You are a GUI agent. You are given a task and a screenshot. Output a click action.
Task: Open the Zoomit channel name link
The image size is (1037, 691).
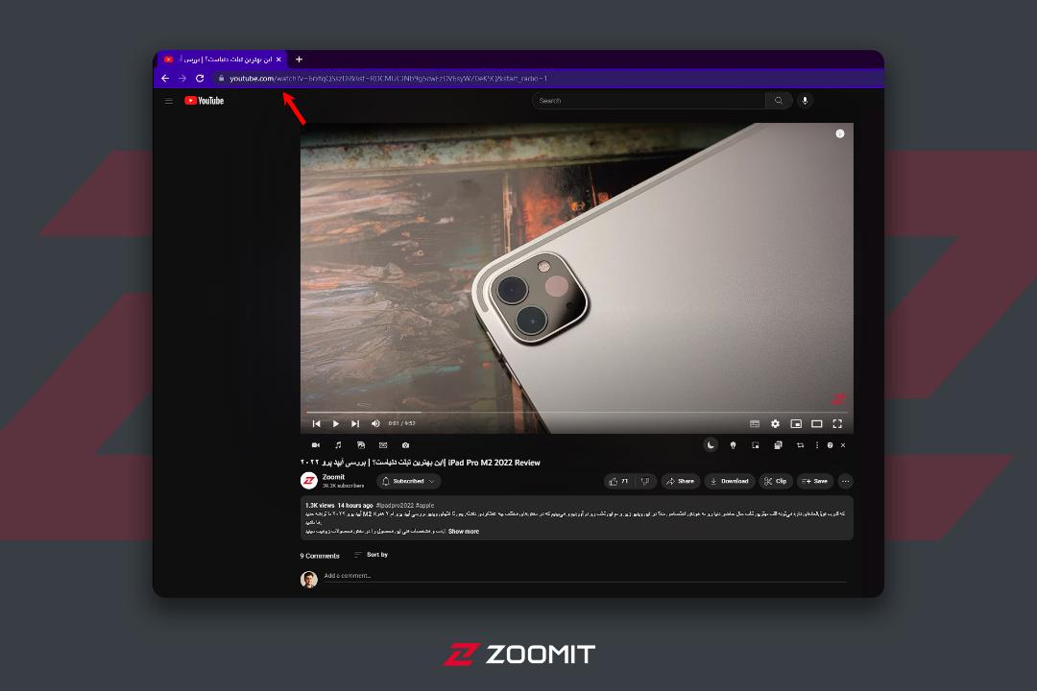[x=333, y=477]
